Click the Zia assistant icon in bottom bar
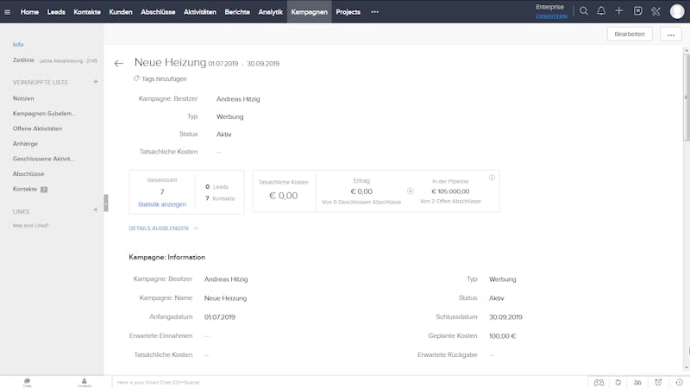This screenshot has width=690, height=388. (x=637, y=382)
